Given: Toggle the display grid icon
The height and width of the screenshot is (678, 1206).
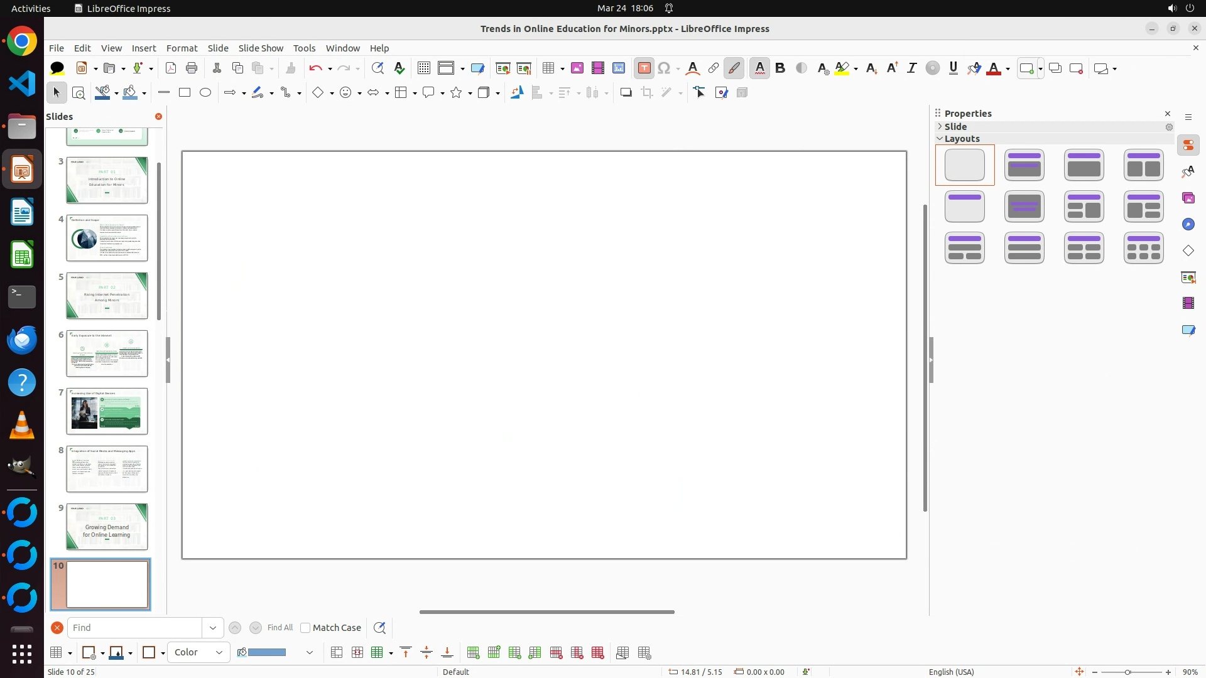Looking at the screenshot, I should tap(424, 68).
